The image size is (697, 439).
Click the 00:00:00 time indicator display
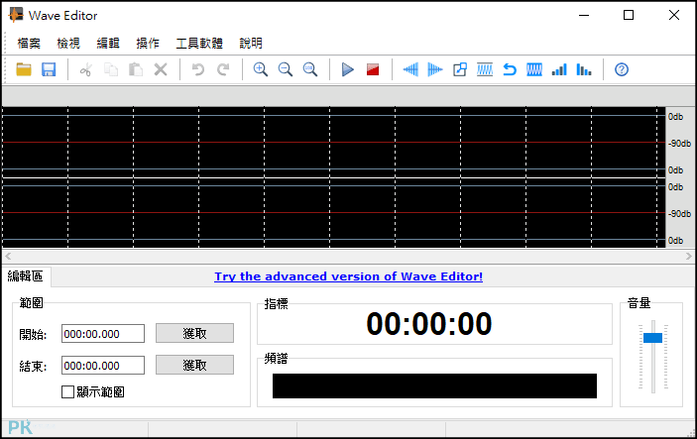429,323
